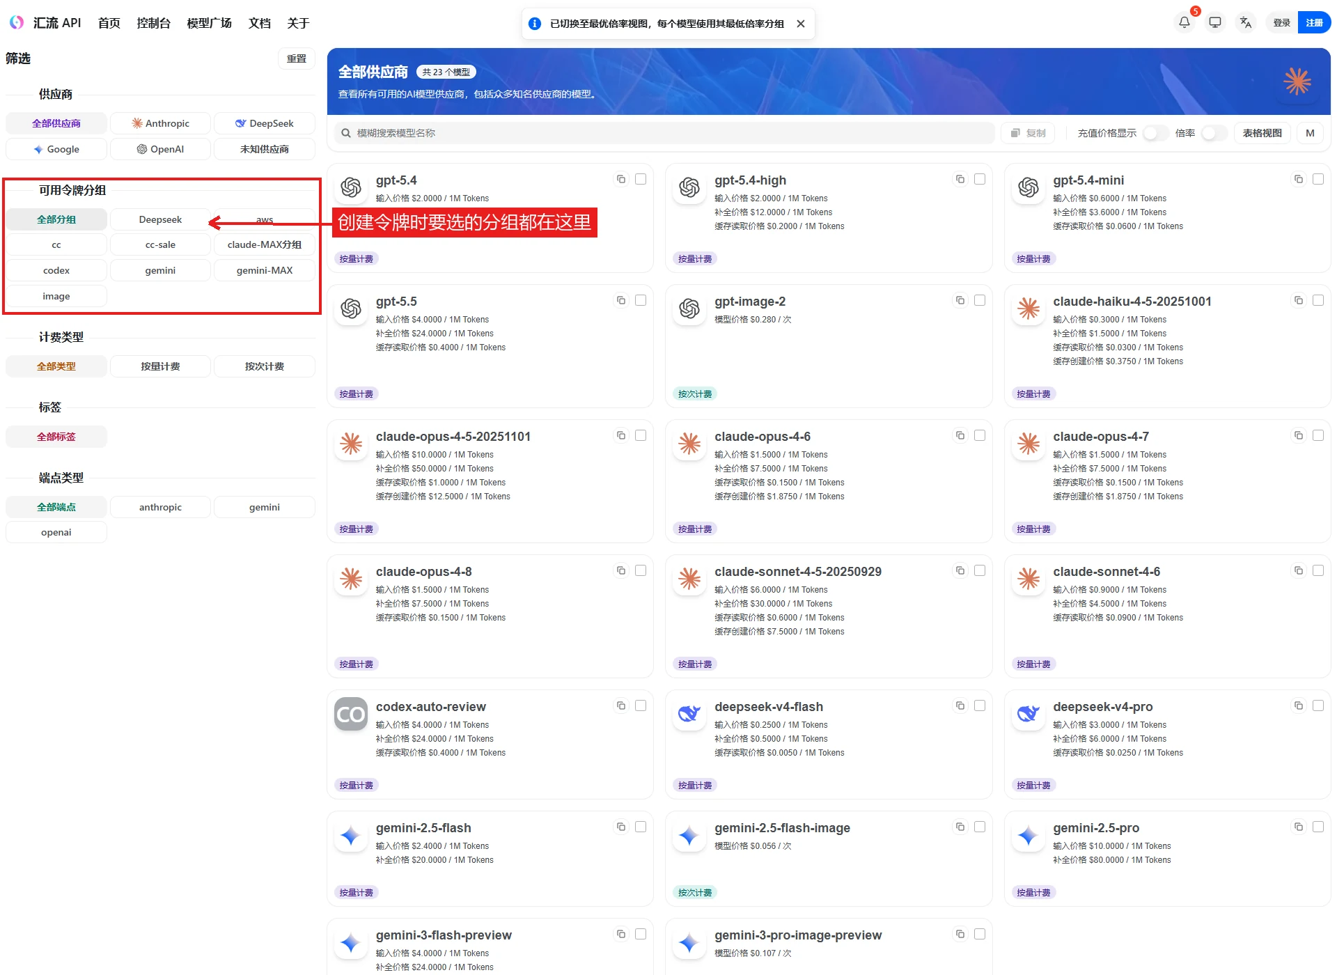Click the deepseek-v4-flash whale icon

(x=689, y=714)
